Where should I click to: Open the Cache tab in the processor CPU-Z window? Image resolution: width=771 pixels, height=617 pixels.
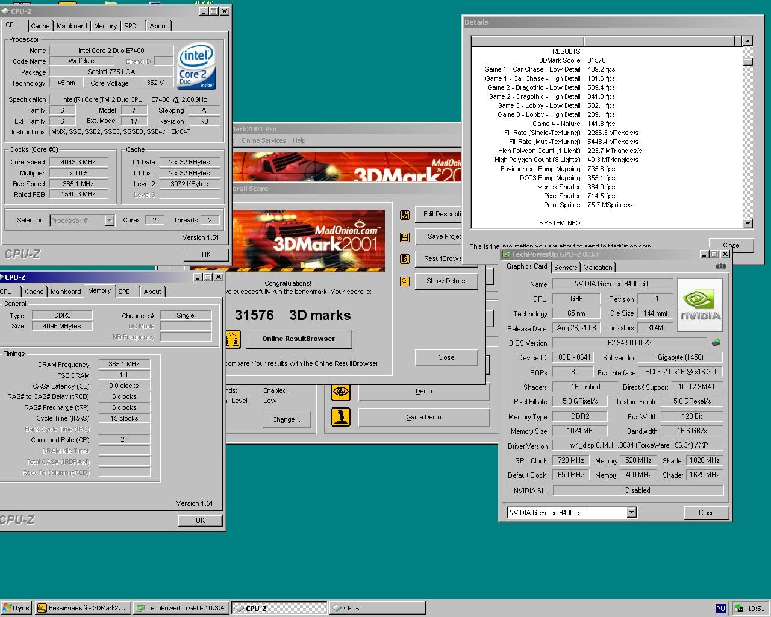coord(40,26)
